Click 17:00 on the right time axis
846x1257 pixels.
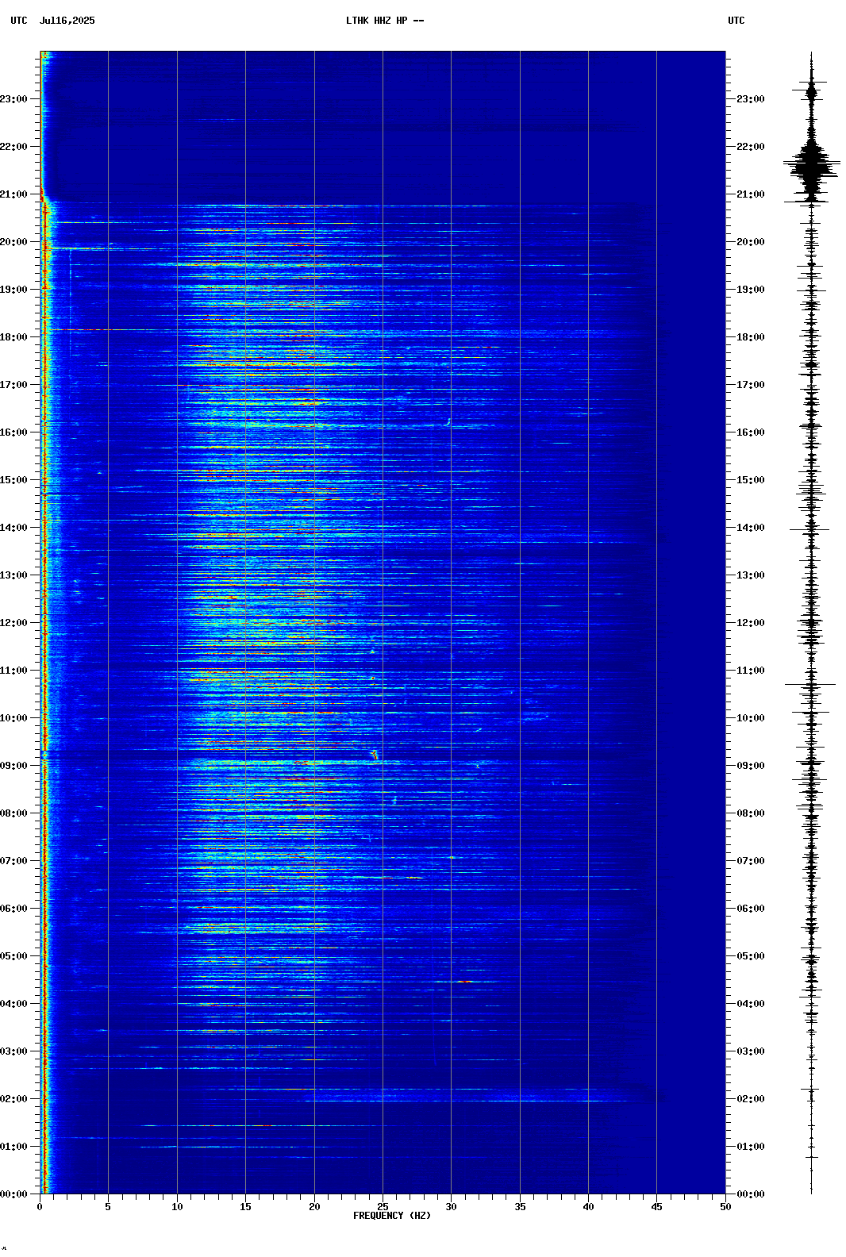[751, 385]
